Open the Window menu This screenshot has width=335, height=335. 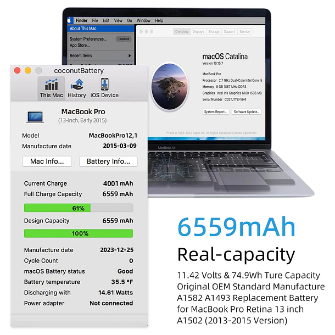[143, 20]
